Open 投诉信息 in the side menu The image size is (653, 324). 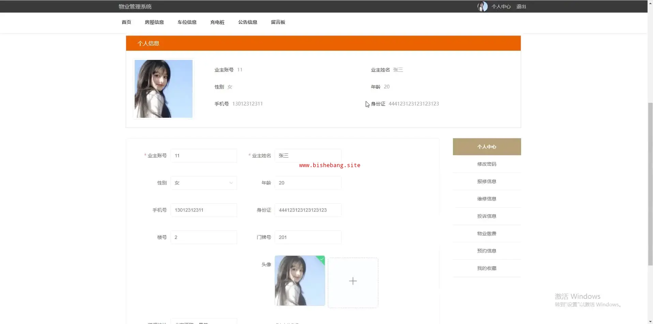[487, 216]
